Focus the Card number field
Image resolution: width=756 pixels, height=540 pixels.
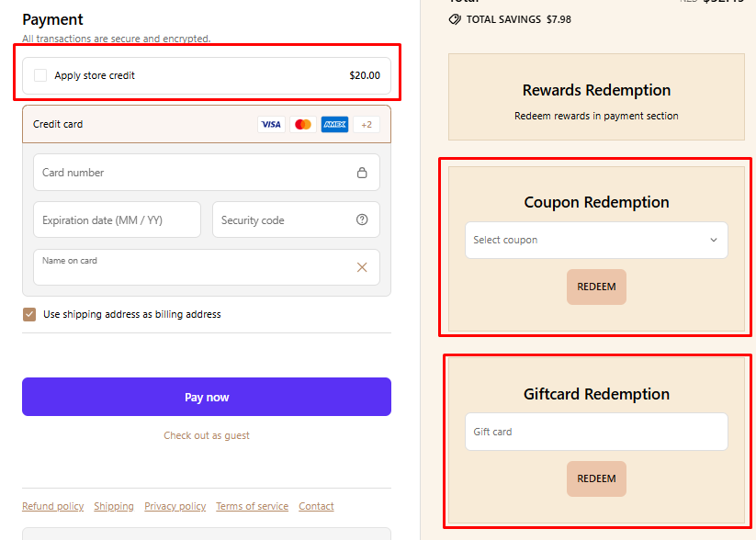[193, 173]
